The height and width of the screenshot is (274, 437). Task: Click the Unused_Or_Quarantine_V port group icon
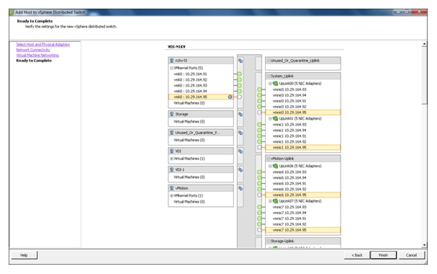point(171,133)
